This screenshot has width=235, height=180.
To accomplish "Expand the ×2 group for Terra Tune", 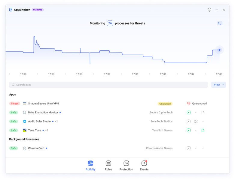I will pos(46,130).
